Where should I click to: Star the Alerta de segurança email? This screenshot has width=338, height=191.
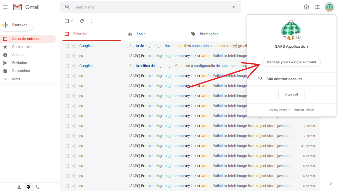point(74,46)
